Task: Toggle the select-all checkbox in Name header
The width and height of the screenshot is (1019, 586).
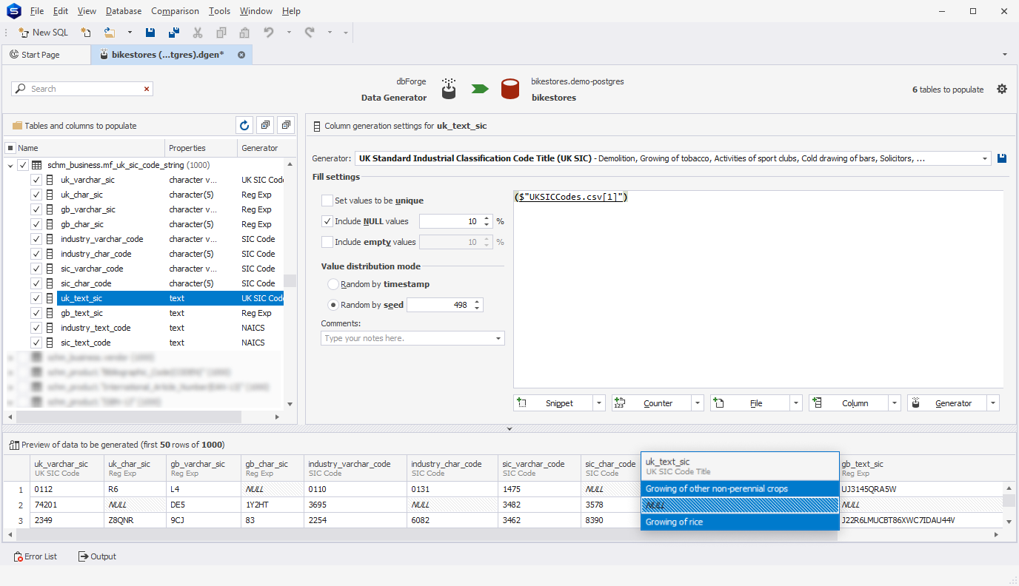Action: click(x=10, y=148)
